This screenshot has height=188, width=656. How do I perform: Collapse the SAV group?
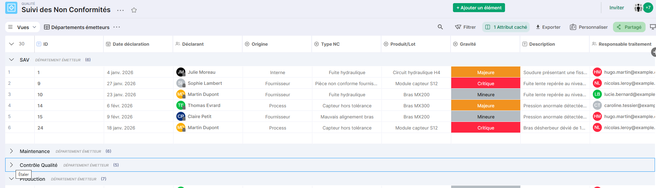click(11, 60)
